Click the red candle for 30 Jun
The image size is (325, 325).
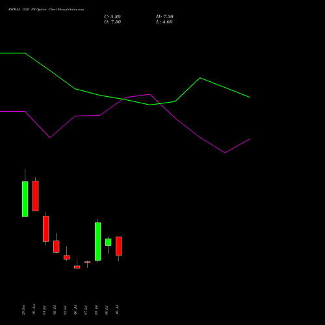[36, 196]
